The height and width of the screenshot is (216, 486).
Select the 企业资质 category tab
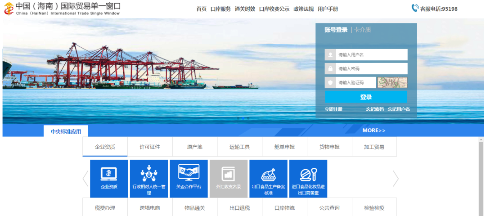click(105, 147)
